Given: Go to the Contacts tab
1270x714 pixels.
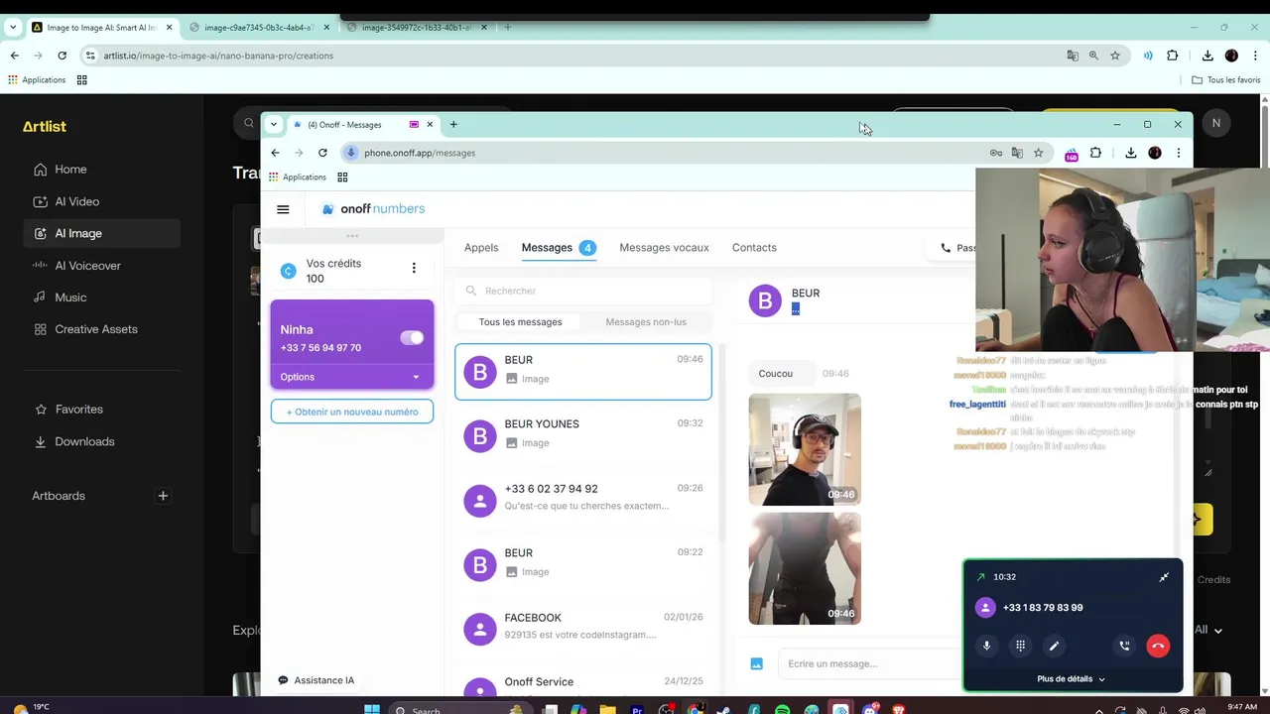Looking at the screenshot, I should pyautogui.click(x=754, y=248).
